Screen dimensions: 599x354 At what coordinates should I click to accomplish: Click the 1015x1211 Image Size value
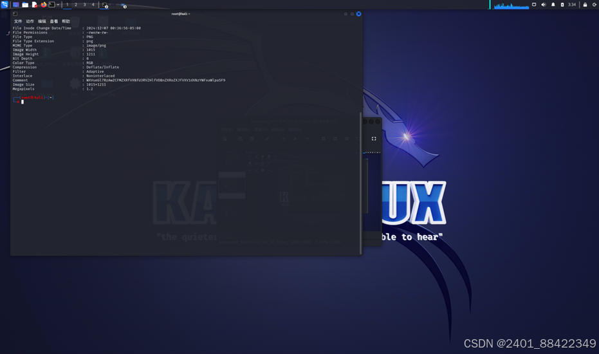pos(96,84)
